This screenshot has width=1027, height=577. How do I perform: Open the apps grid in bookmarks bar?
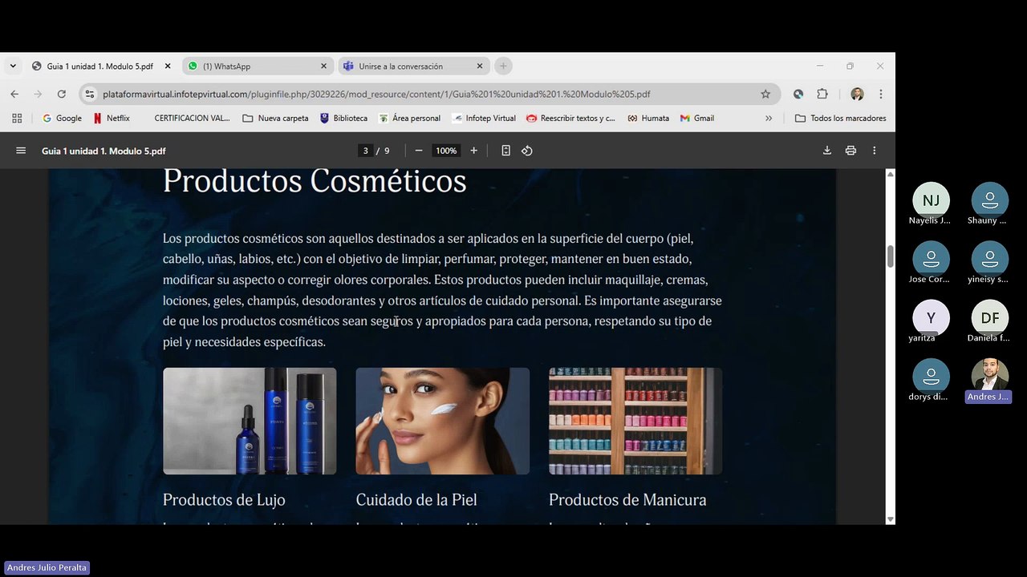(x=17, y=118)
